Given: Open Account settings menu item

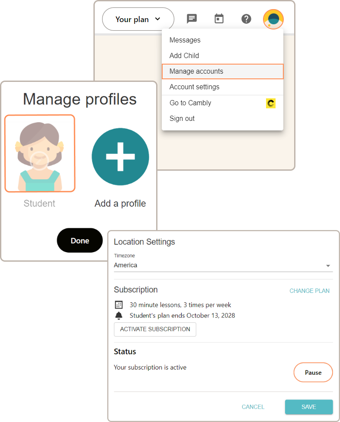Looking at the screenshot, I should point(194,87).
